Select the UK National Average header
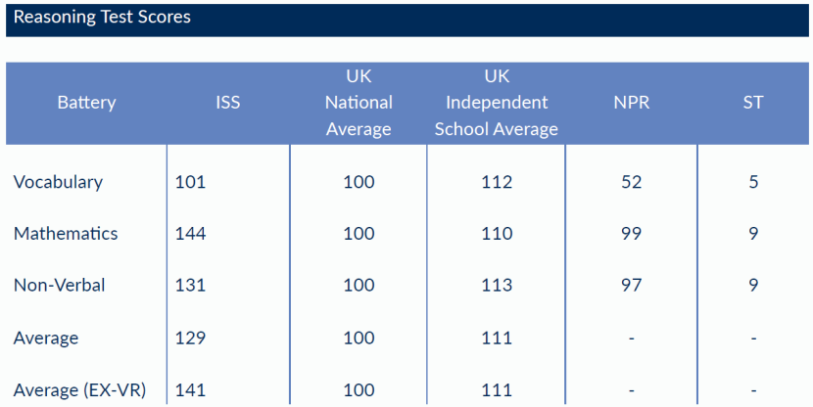 pos(359,103)
